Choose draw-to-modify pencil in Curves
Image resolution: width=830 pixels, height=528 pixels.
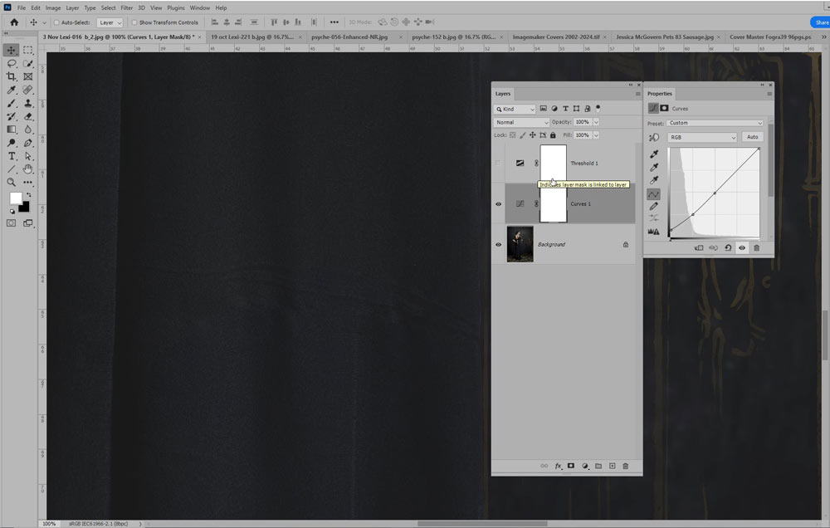coord(654,206)
